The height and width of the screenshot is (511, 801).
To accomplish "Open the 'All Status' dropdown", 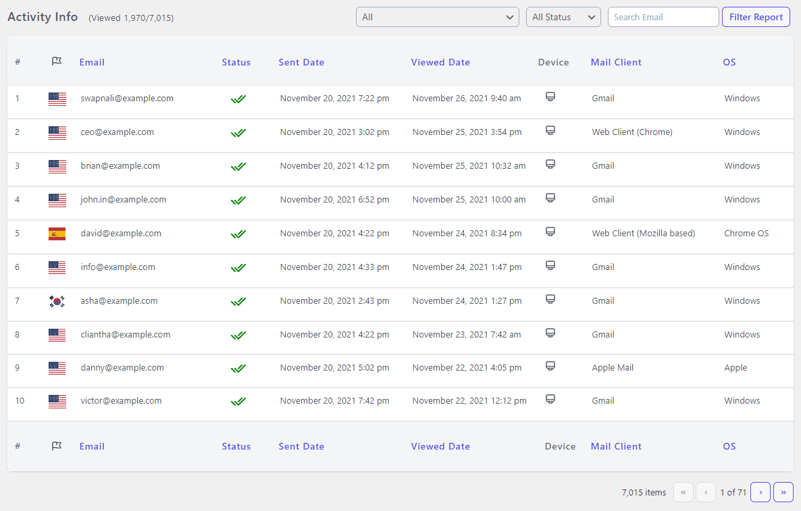I will (563, 17).
